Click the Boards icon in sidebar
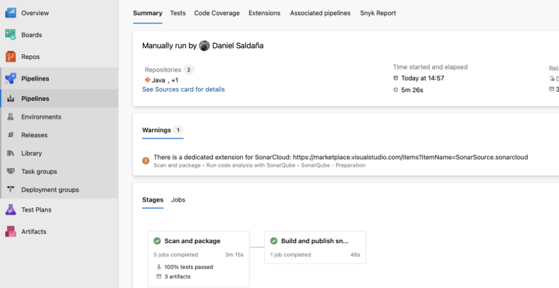 pyautogui.click(x=10, y=35)
